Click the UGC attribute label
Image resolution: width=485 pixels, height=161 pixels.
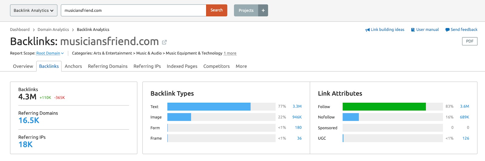(322, 138)
